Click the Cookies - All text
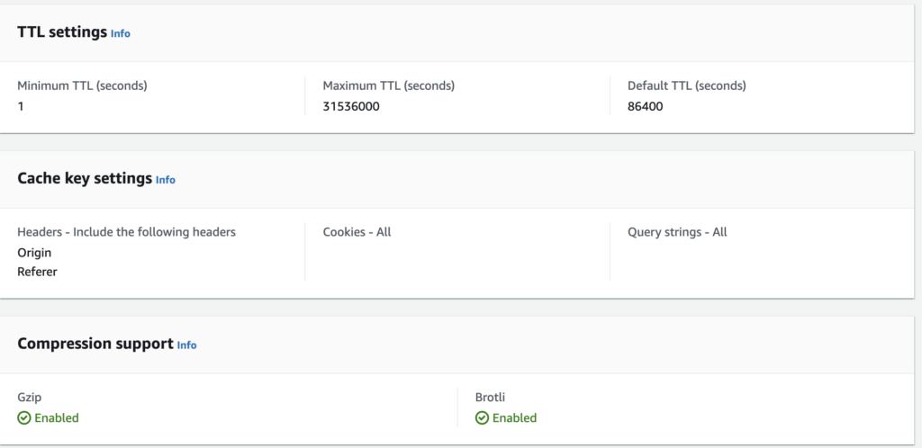922x448 pixels. 357,232
